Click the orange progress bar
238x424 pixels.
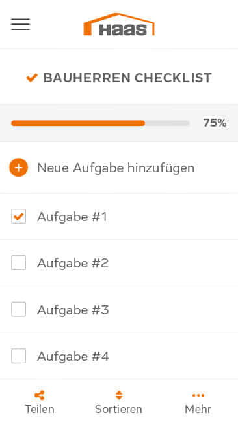pyautogui.click(x=100, y=123)
